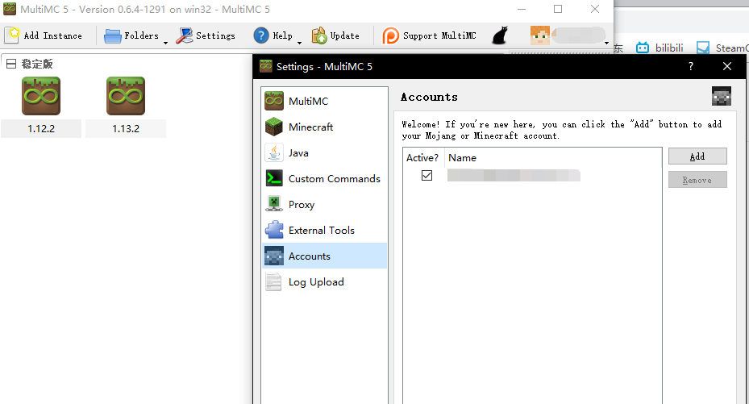Screen dimensions: 749x404
Task: Open the Proxy settings page
Action: click(x=325, y=204)
